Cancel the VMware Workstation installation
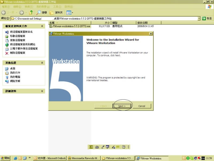The width and height of the screenshot is (214, 161). coord(142,106)
